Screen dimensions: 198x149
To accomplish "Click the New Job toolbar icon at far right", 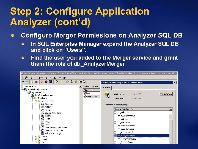I will click(x=84, y=82).
